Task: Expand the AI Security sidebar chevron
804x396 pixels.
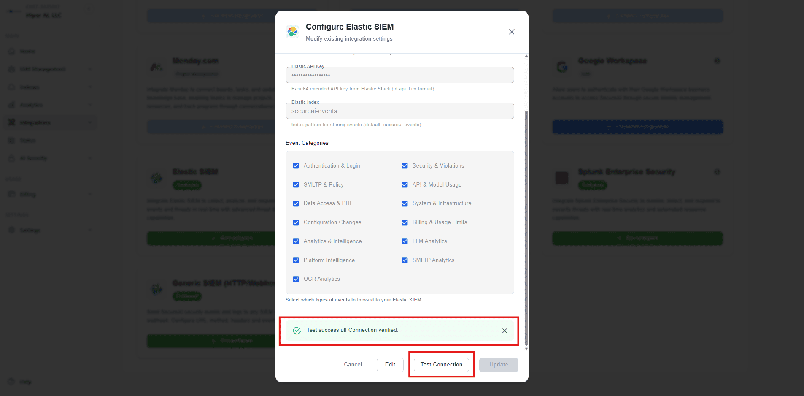Action: pos(90,158)
